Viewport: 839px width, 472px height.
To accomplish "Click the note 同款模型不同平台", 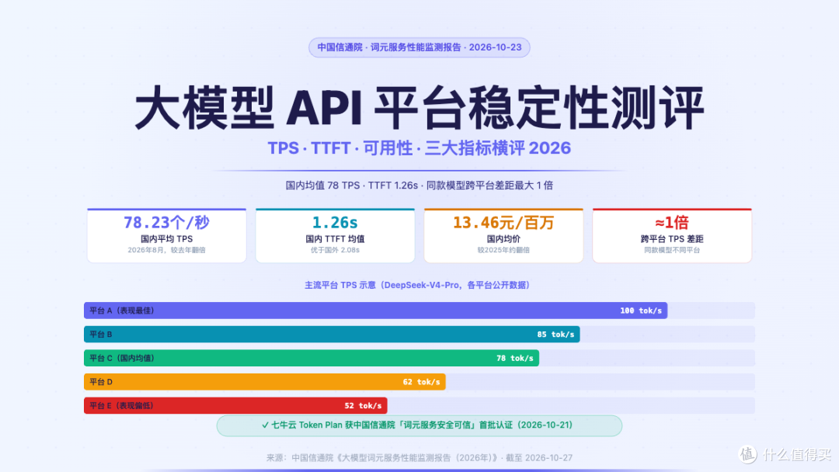I will pyautogui.click(x=672, y=250).
